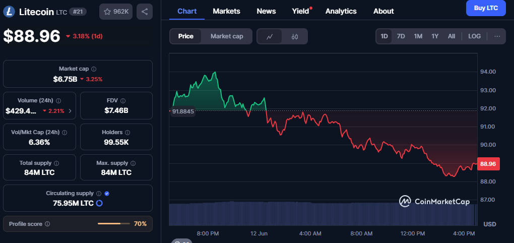514x243 pixels.
Task: Open the Markets tab
Action: (x=227, y=11)
